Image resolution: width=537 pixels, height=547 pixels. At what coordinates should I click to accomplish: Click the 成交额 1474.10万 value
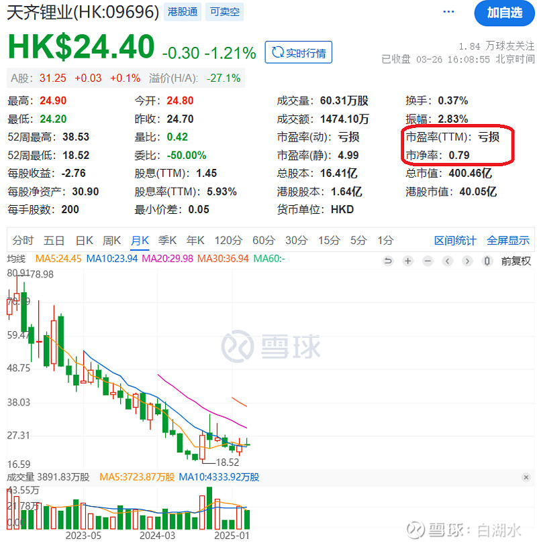pos(344,119)
